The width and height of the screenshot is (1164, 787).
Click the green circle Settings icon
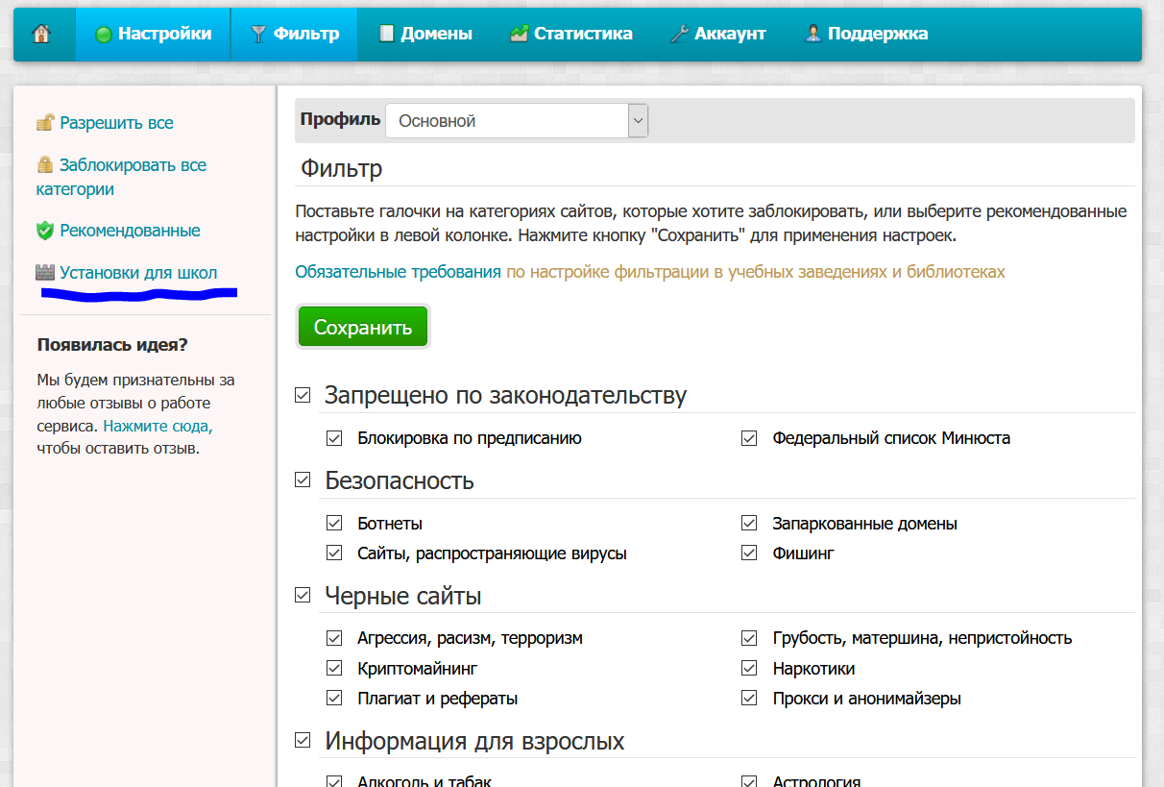pyautogui.click(x=104, y=35)
